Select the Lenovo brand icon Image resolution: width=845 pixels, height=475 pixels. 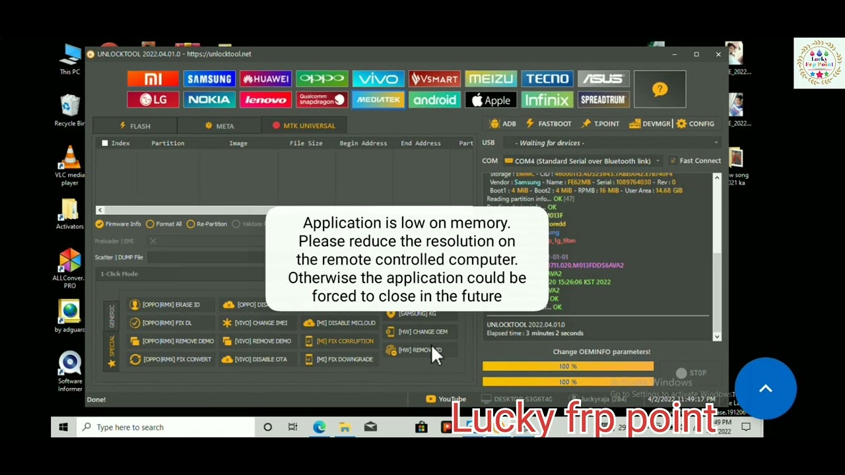(x=265, y=100)
